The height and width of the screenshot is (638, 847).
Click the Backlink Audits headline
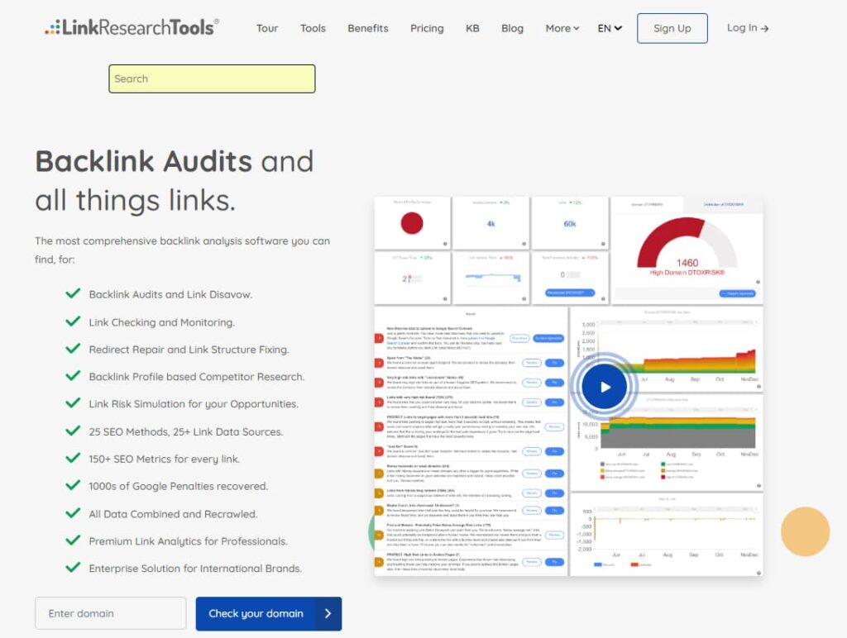(174, 180)
